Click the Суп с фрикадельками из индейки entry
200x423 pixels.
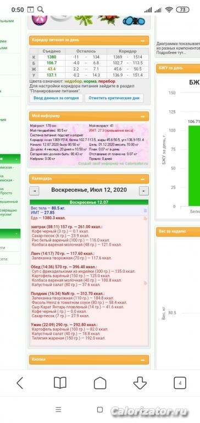(84, 272)
